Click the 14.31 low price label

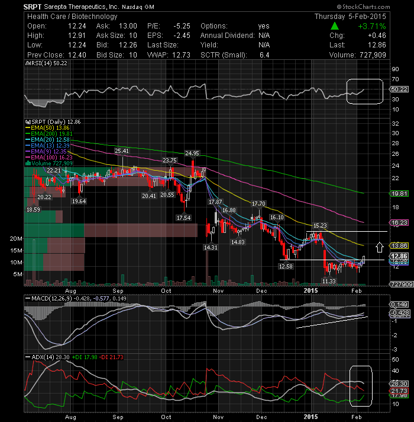point(211,247)
